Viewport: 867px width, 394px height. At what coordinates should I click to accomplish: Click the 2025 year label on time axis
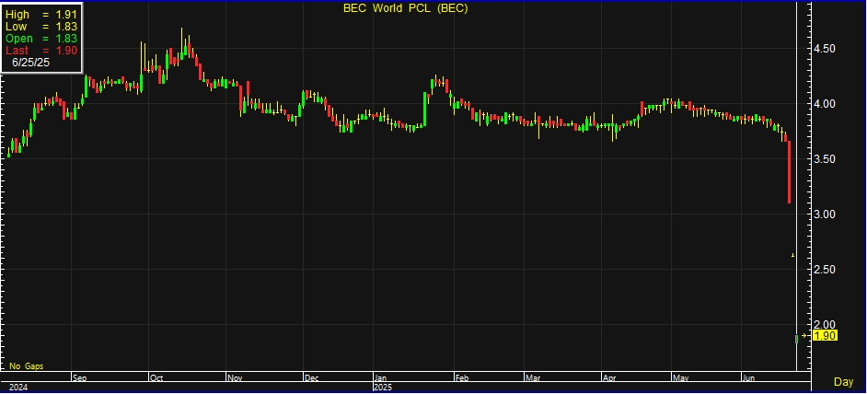click(383, 388)
